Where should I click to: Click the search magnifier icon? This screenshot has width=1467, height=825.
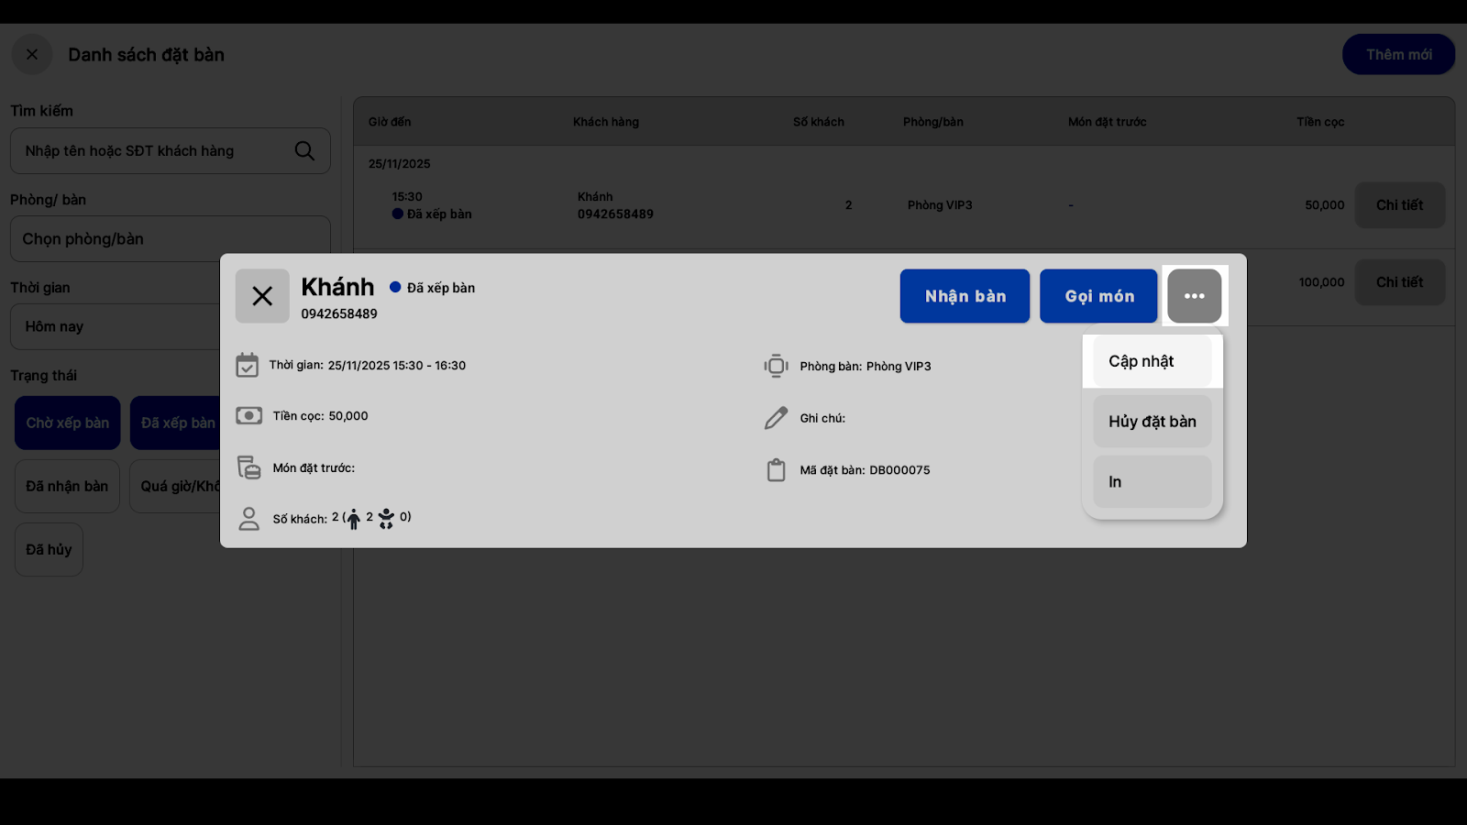304,150
